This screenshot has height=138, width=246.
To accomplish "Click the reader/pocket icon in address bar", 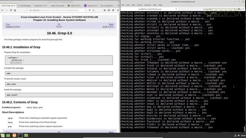I will pyautogui.click(x=90, y=10).
